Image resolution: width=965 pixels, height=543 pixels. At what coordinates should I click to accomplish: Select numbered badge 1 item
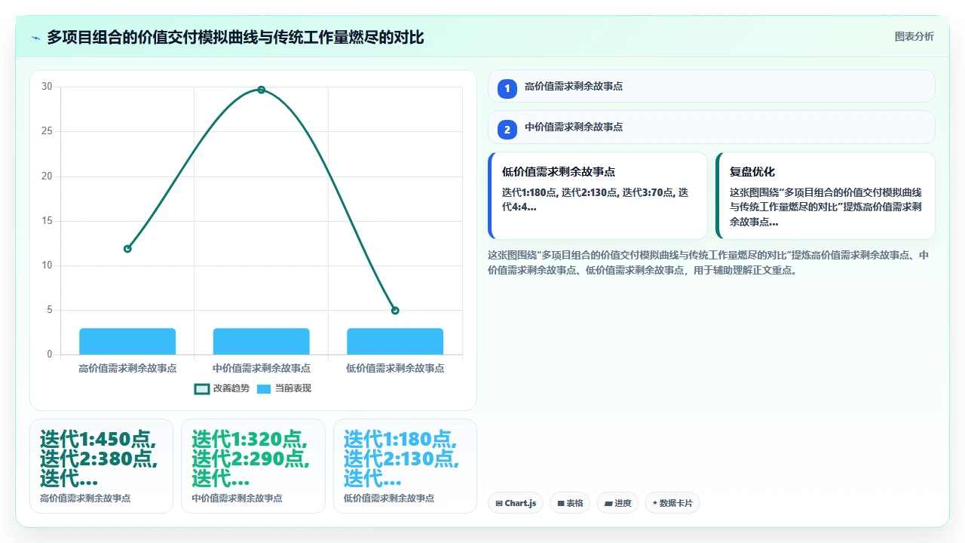[507, 88]
